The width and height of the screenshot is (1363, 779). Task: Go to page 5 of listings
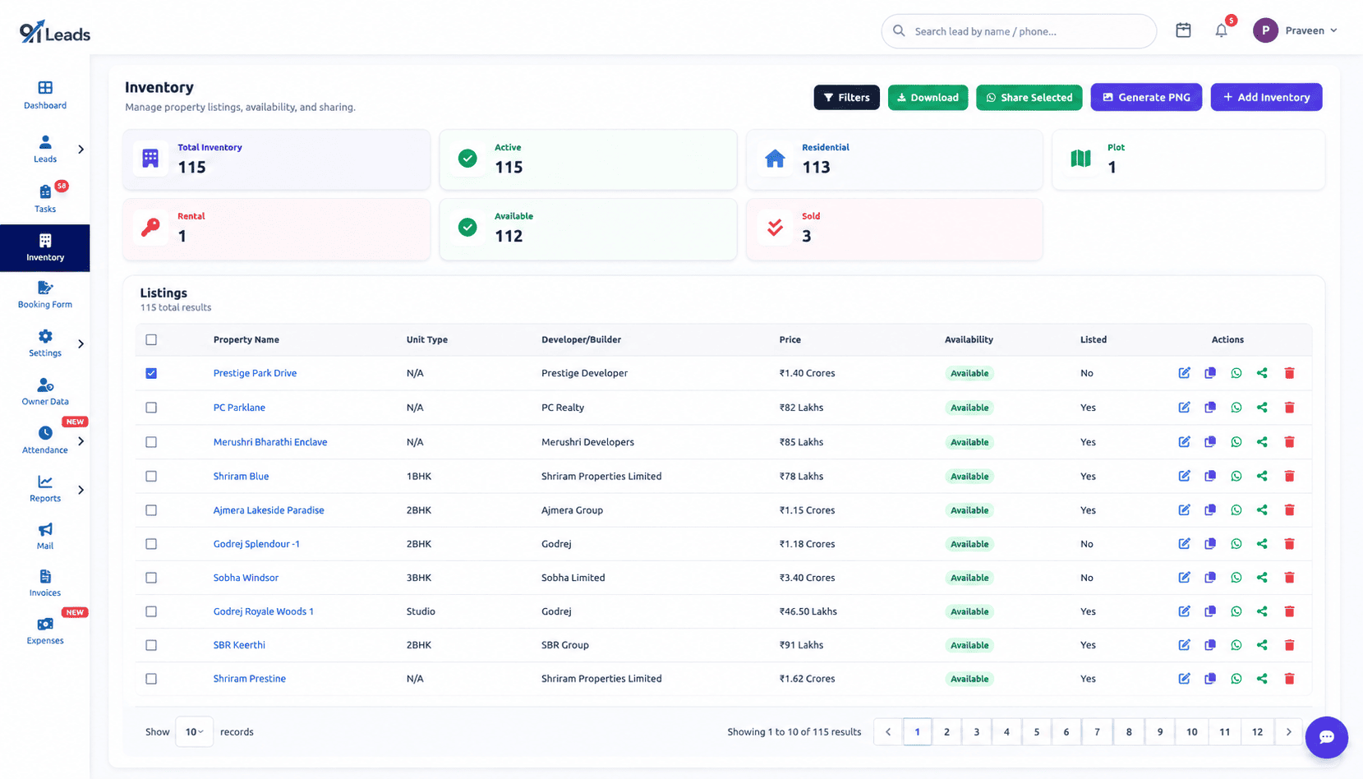(1036, 731)
